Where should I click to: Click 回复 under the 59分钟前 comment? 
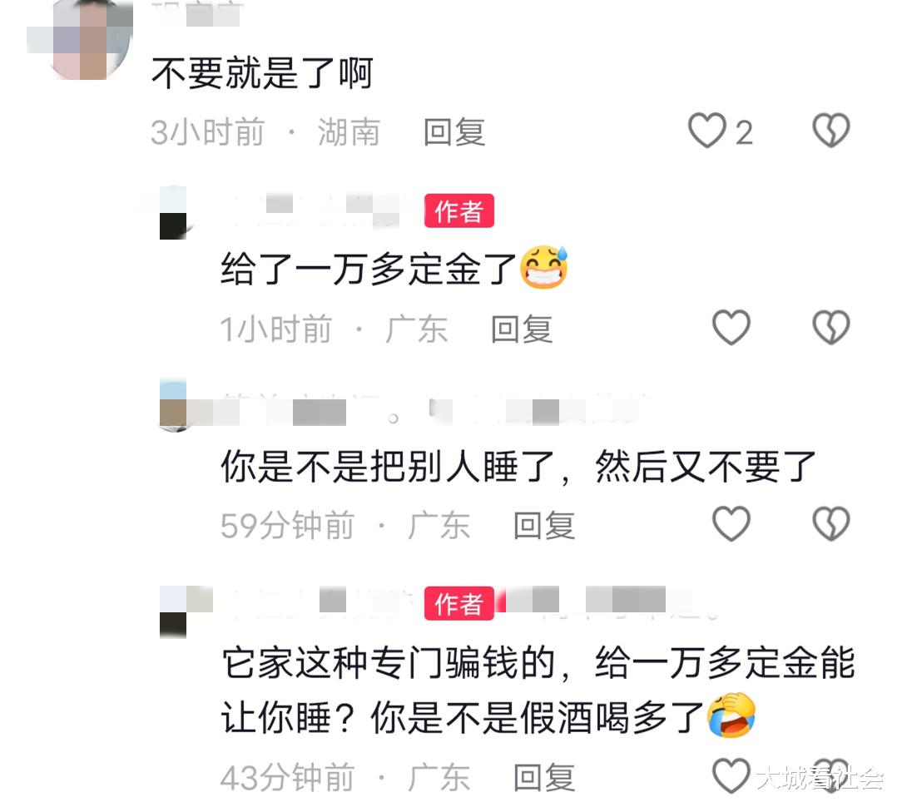[x=544, y=525]
